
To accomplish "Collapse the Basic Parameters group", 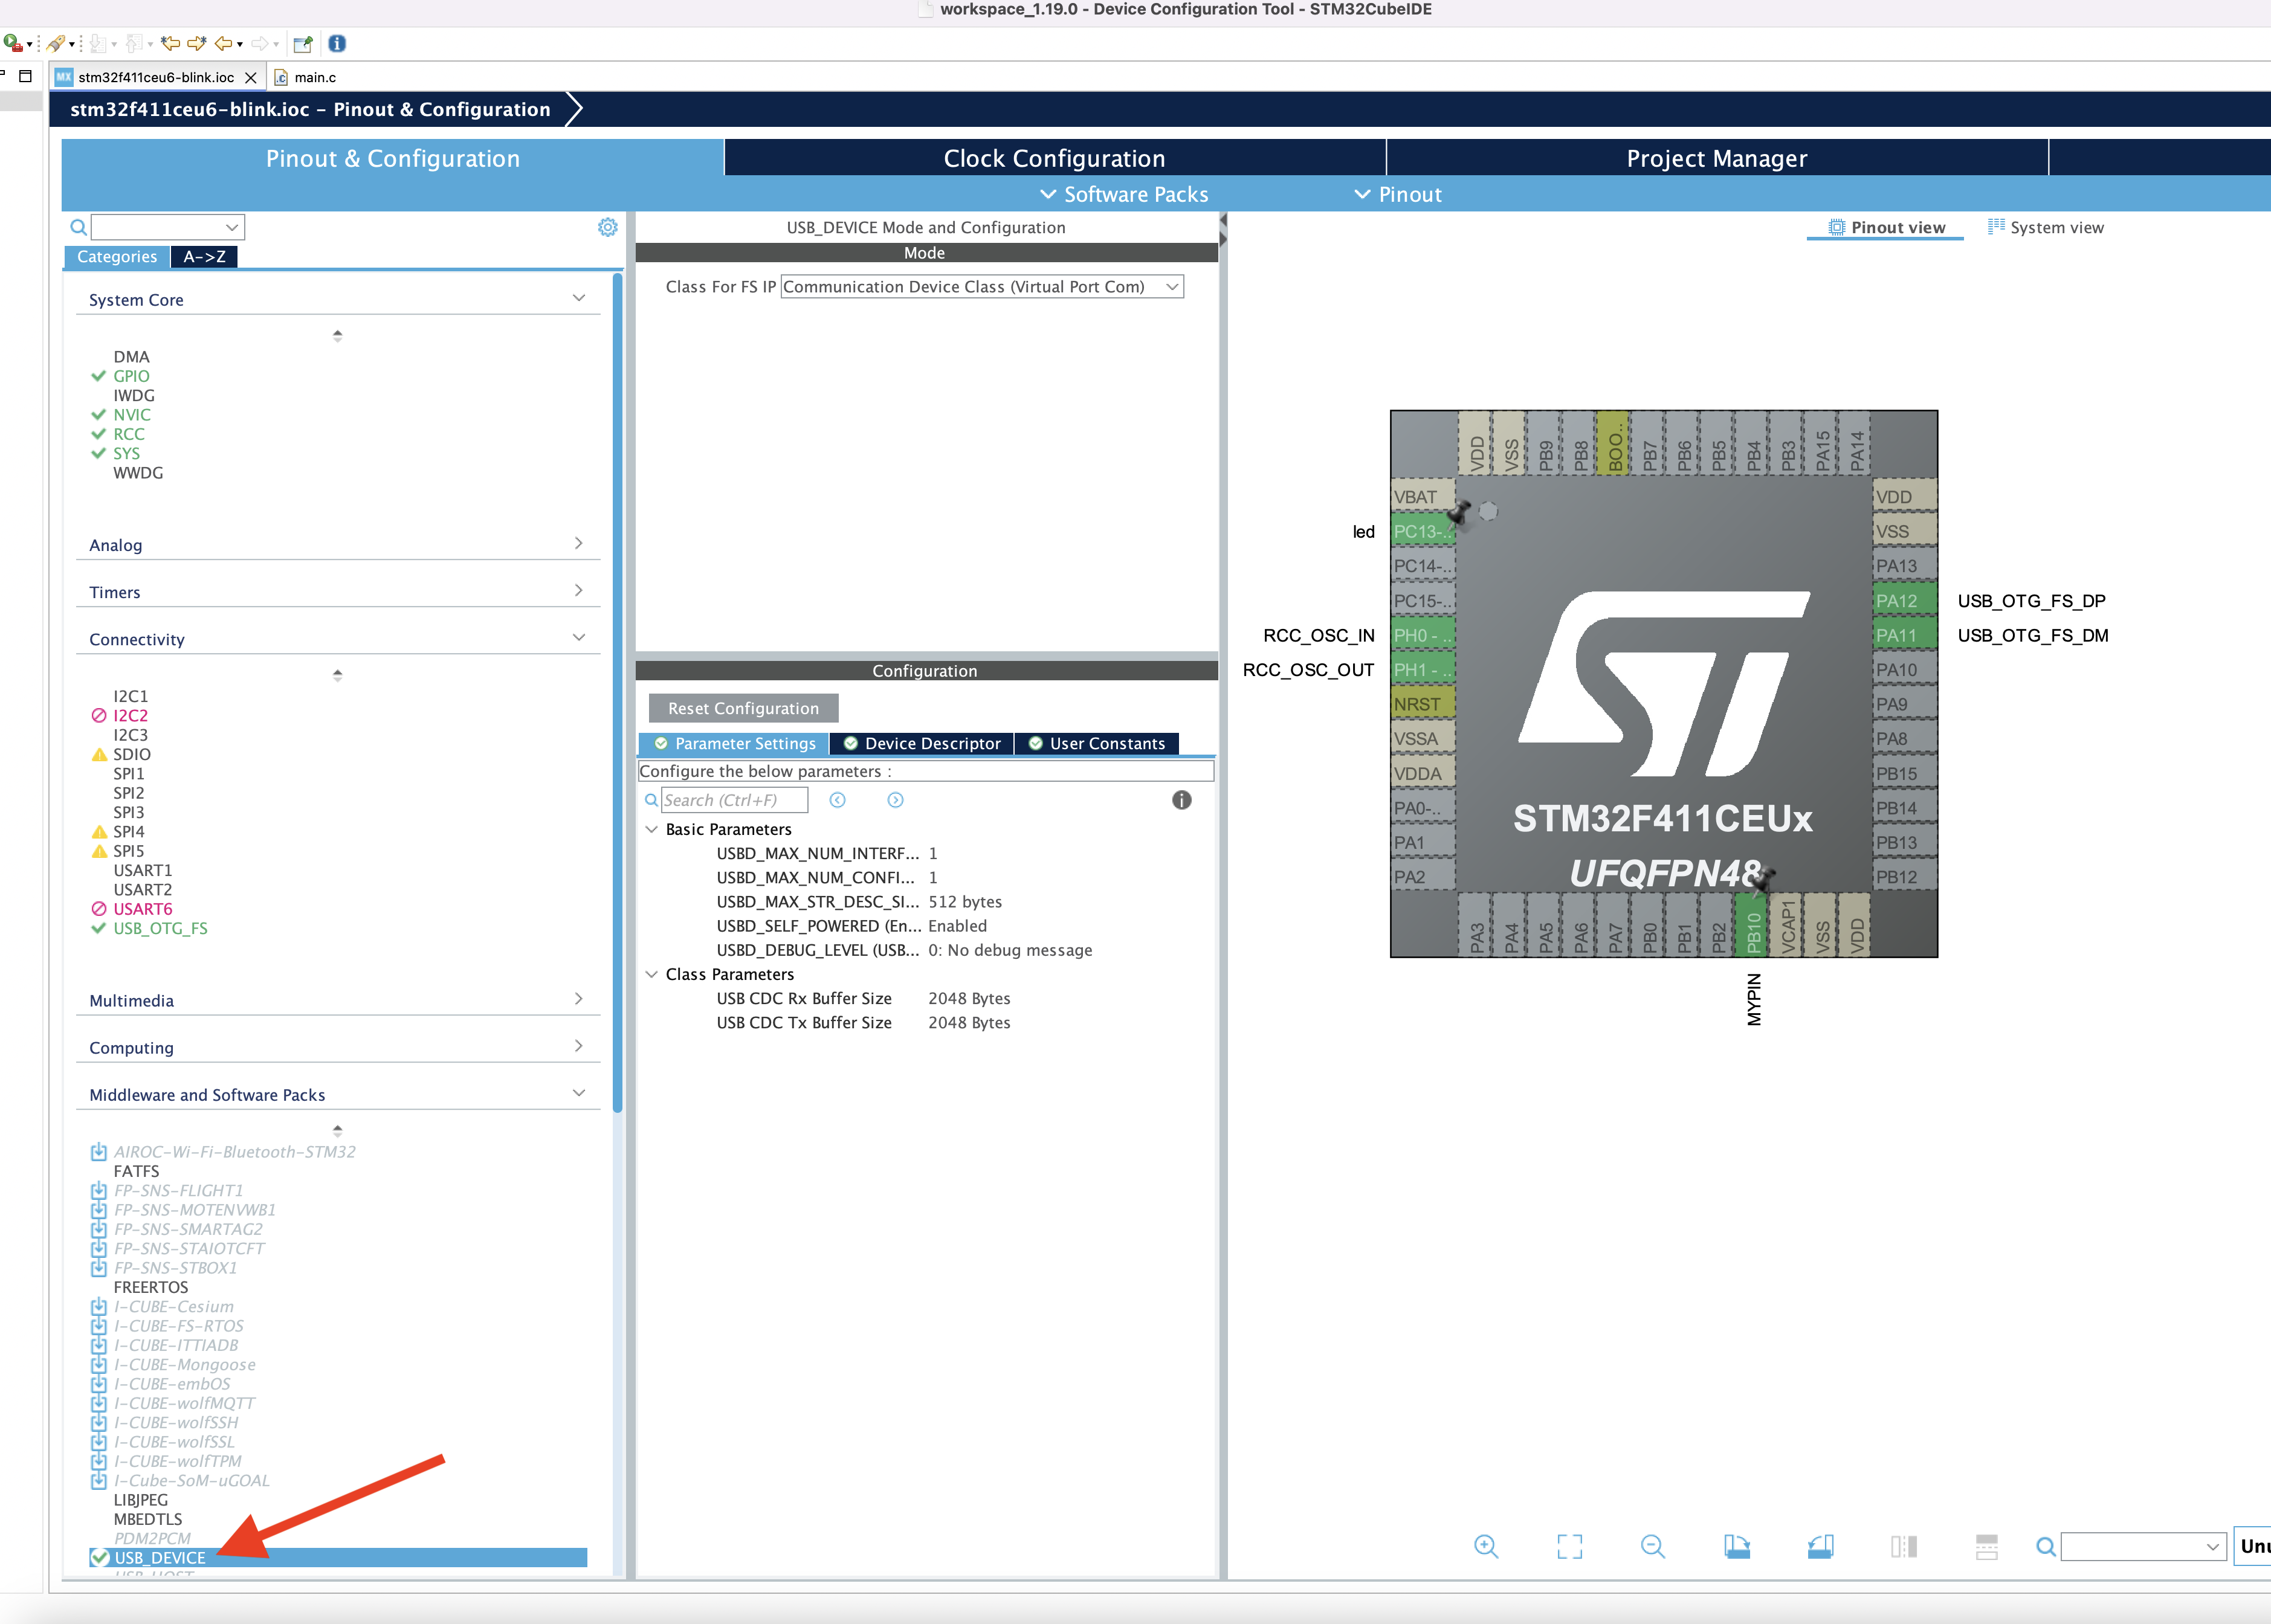I will 651,829.
